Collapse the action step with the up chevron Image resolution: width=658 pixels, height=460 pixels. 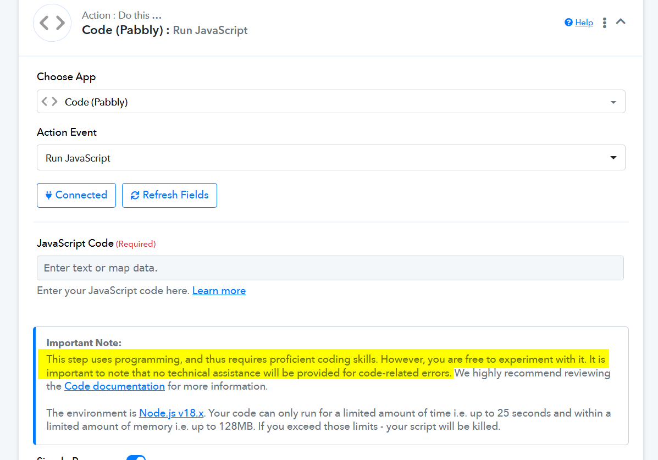(x=621, y=22)
